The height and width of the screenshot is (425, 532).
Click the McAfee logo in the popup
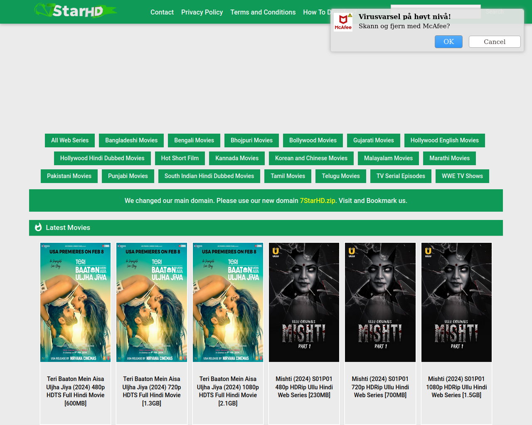pyautogui.click(x=343, y=22)
